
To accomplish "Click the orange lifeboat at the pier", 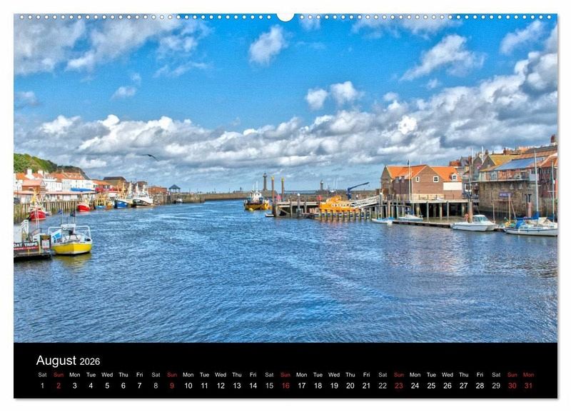I will coord(338,206).
